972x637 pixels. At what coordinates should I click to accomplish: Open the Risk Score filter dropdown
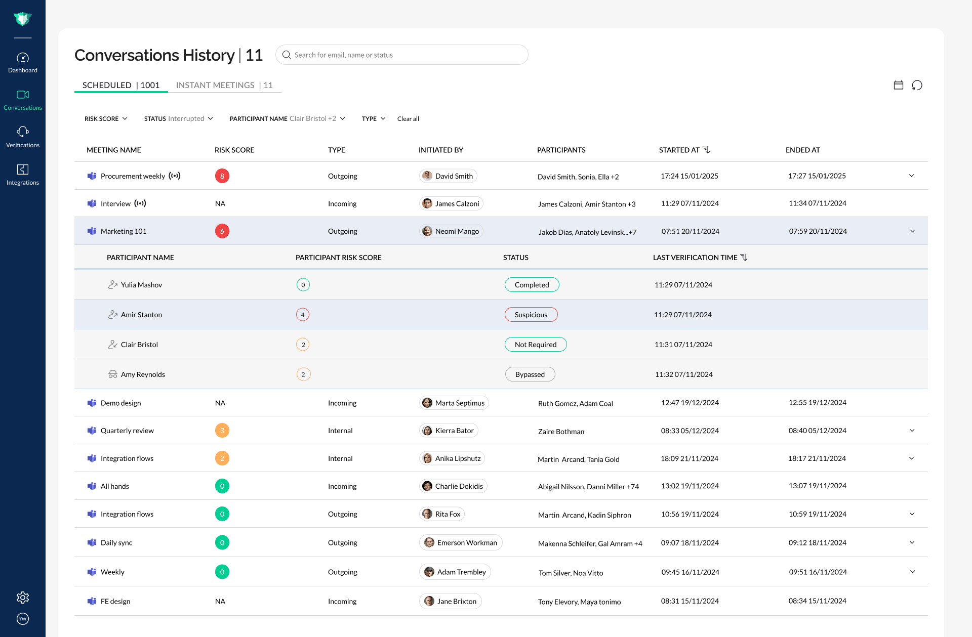(x=106, y=119)
